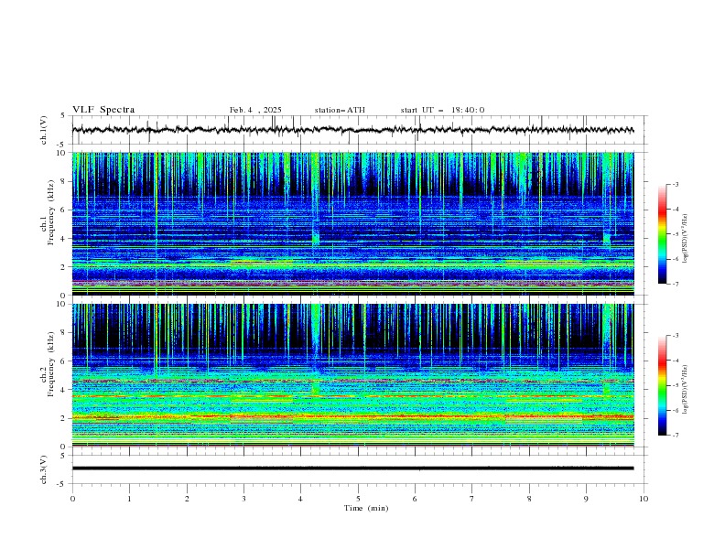Select the "Feb. 4, 2025" date text
Image resolution: width=725 pixels, height=560 pixels.
pyautogui.click(x=255, y=110)
